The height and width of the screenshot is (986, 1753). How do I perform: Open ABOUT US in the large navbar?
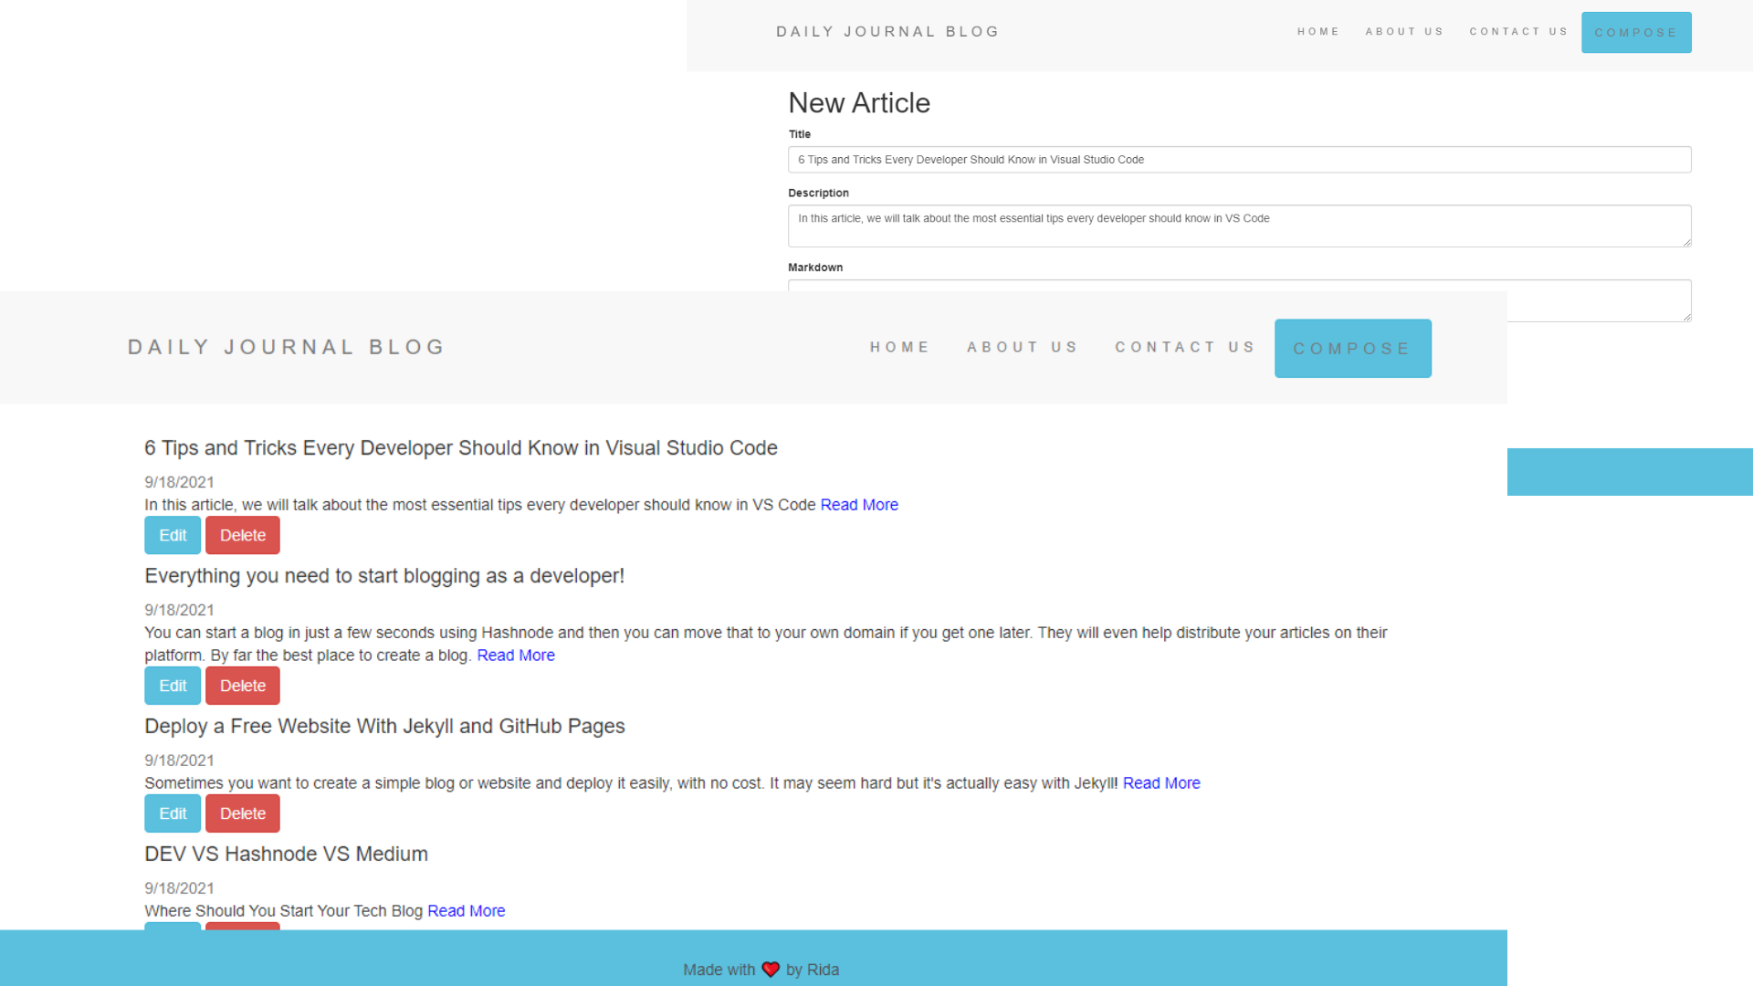pyautogui.click(x=1023, y=347)
